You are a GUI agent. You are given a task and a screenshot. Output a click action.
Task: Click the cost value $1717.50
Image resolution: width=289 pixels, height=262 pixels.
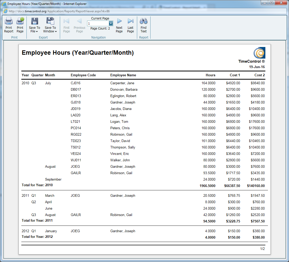click(233, 173)
